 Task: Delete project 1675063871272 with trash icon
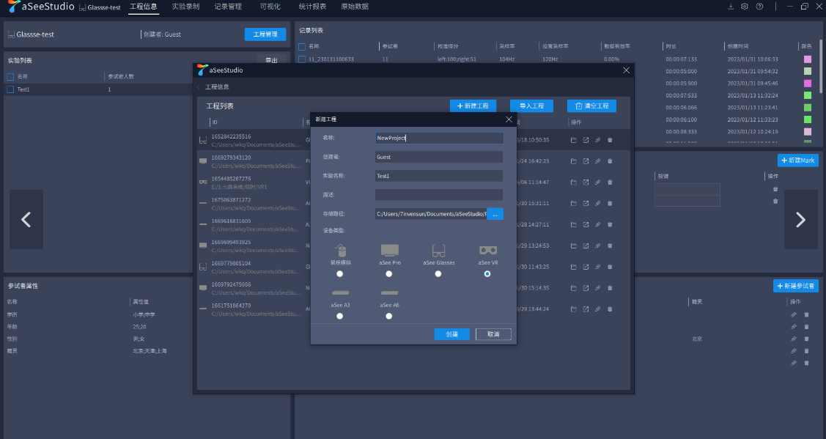pos(610,204)
